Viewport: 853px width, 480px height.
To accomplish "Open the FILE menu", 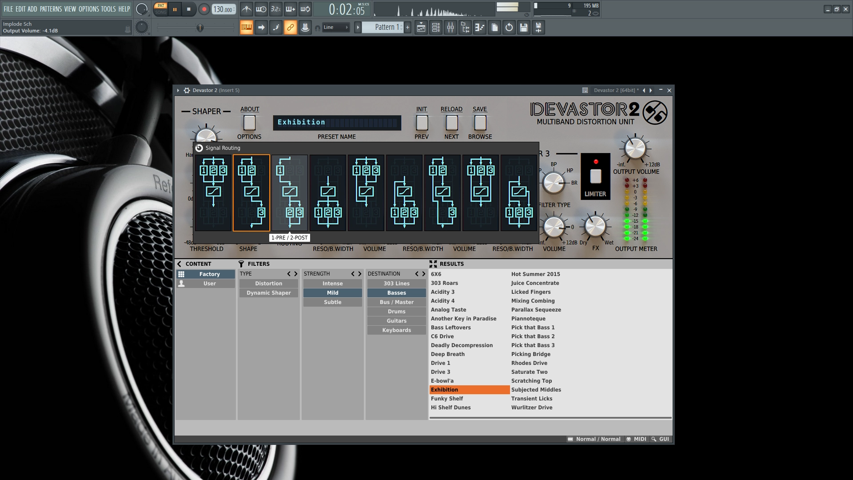I will coord(8,9).
